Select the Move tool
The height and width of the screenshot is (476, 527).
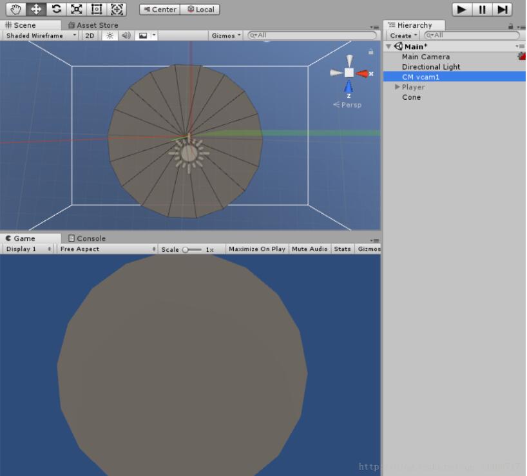coord(36,10)
